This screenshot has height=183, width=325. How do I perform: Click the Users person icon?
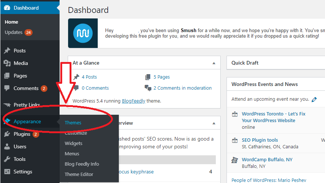[7, 146]
